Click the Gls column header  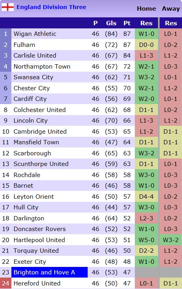(111, 23)
